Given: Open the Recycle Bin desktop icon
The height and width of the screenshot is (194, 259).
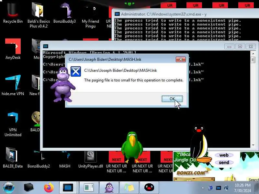Looking at the screenshot, I should 13,13.
